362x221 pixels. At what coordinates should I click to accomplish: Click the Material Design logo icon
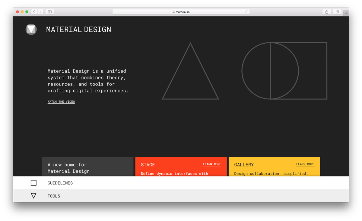(x=31, y=29)
